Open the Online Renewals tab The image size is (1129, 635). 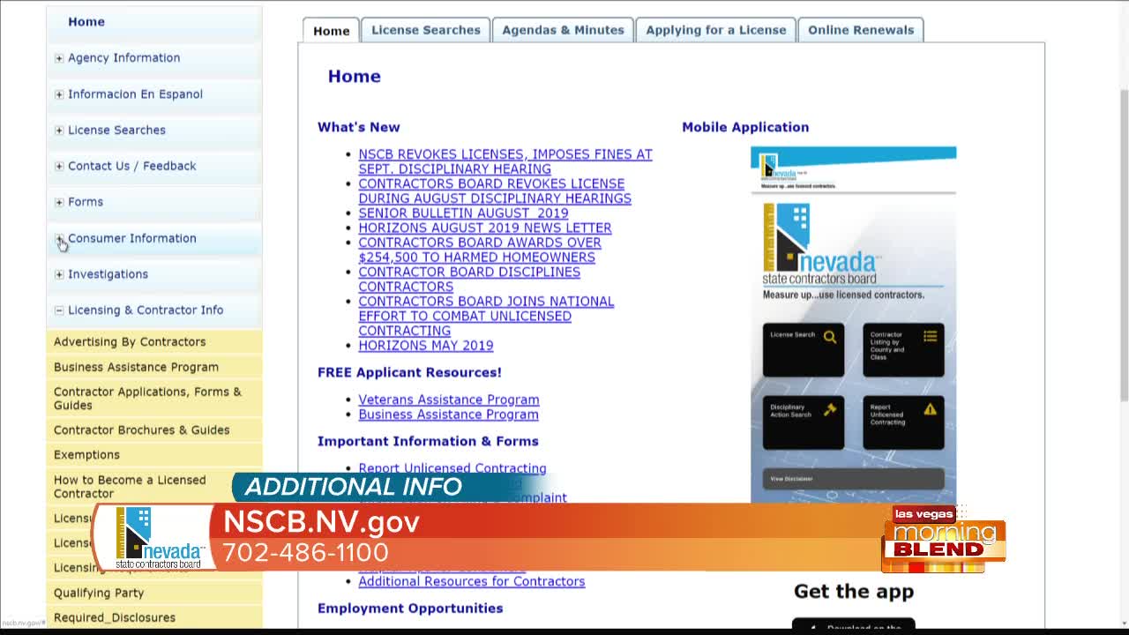(861, 30)
